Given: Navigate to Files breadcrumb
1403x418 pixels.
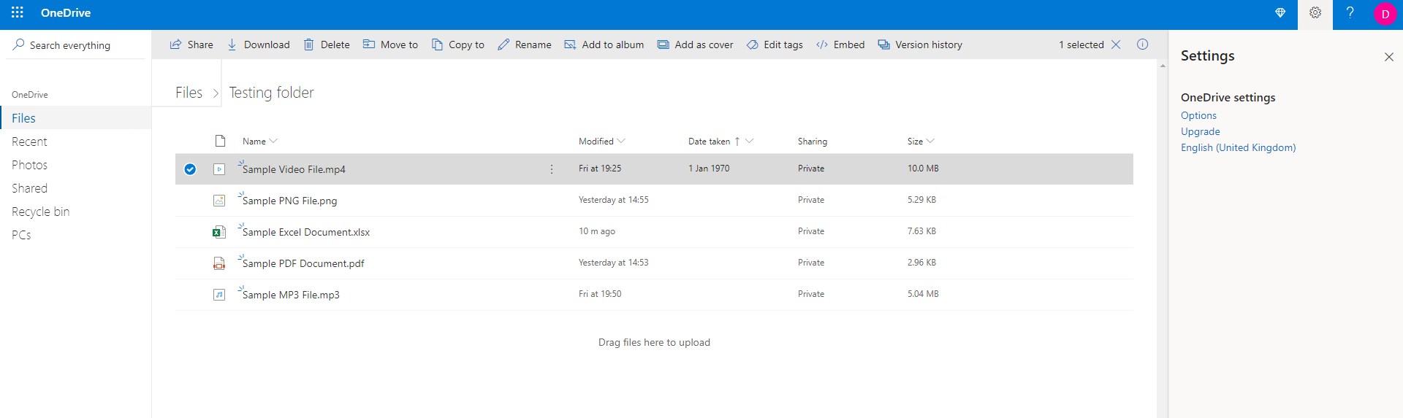Looking at the screenshot, I should [x=189, y=93].
